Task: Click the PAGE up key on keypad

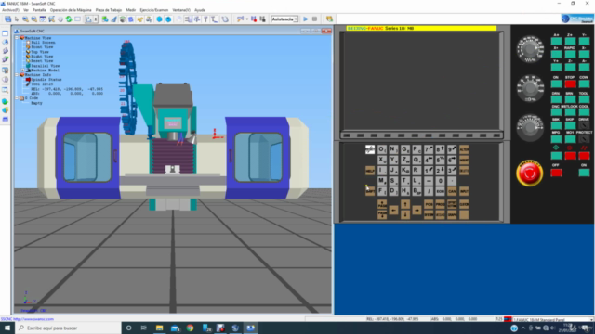Action: point(382,204)
